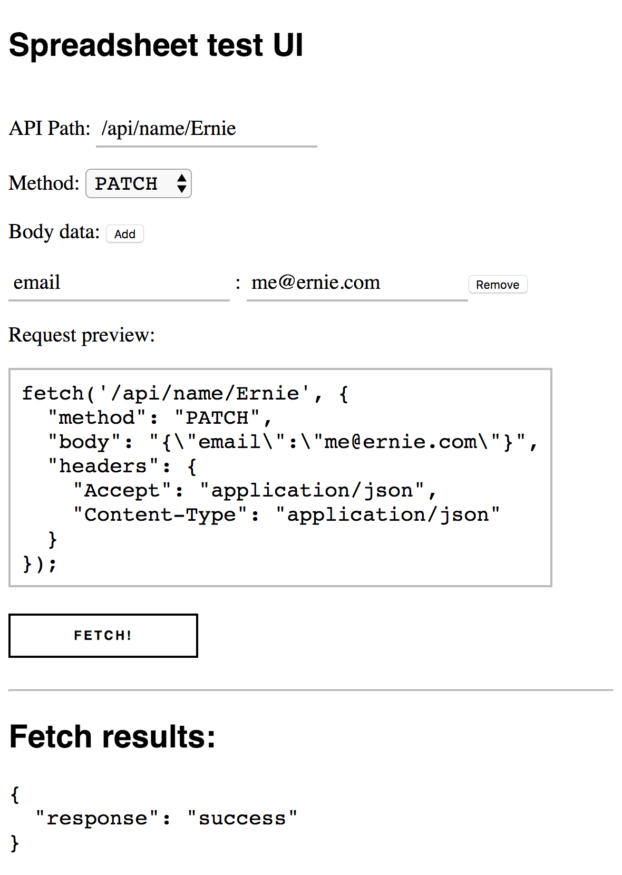Viewport: 622px width, 875px height.
Task: Click the fetch('/api/name/Ernie' line in preview
Action: pyautogui.click(x=184, y=393)
